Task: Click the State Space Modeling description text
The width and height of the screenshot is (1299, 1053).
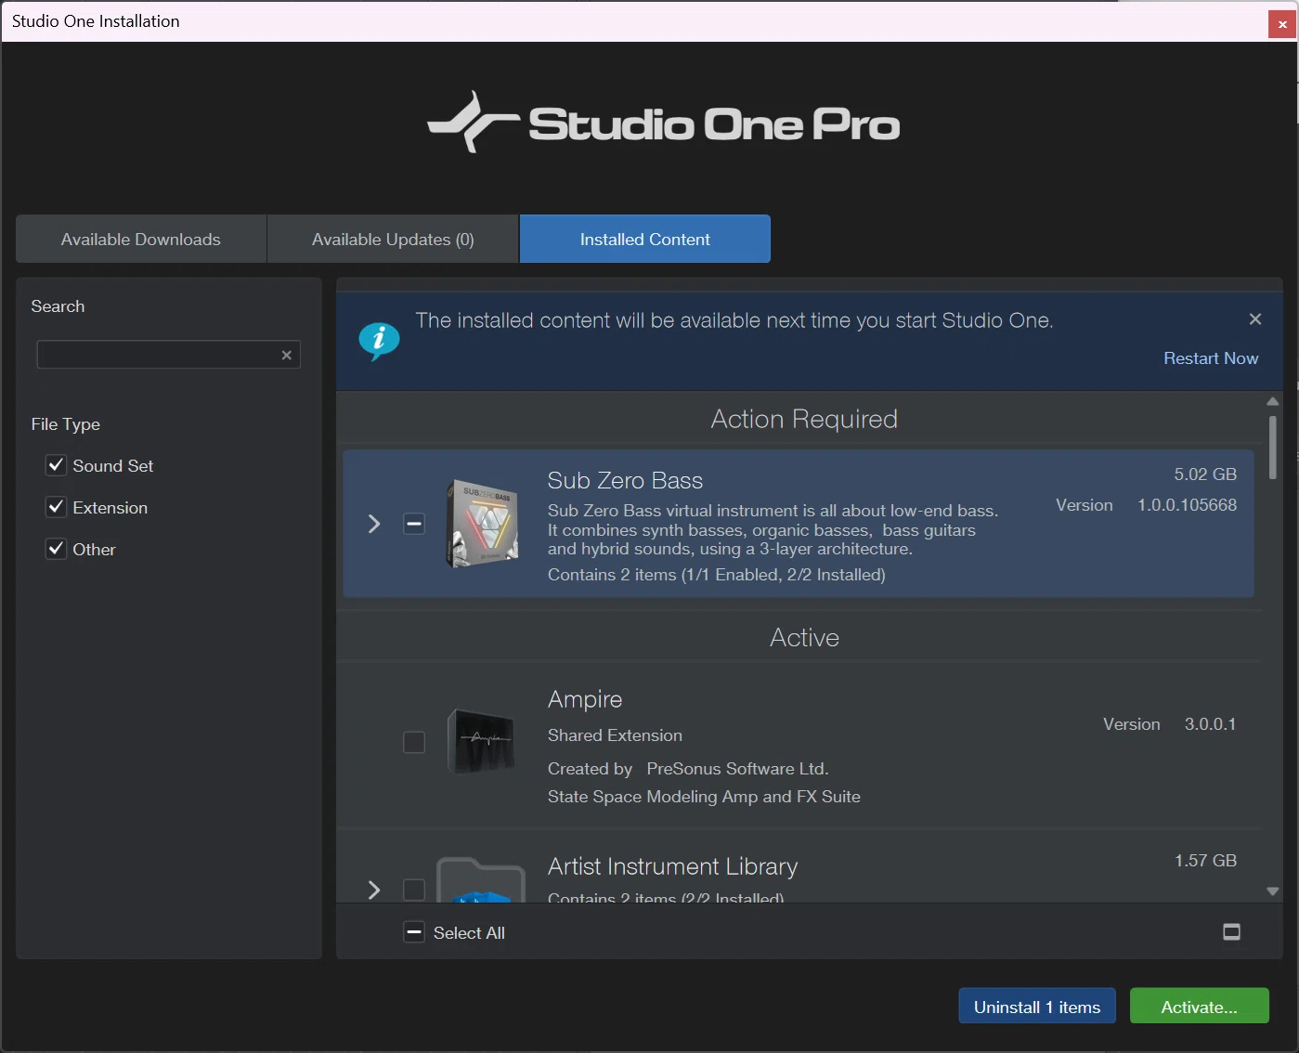Action: click(704, 797)
